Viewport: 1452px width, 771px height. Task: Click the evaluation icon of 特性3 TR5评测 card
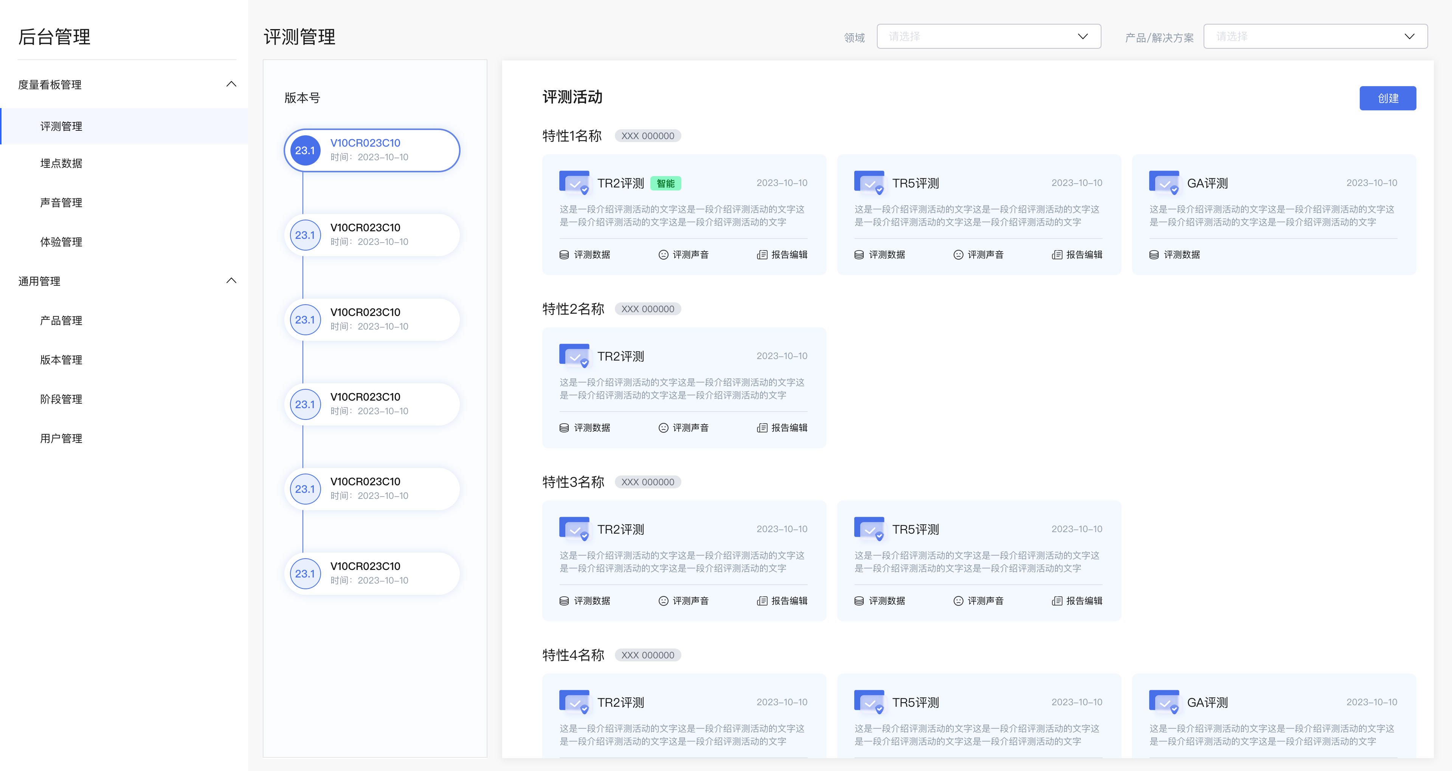click(869, 529)
